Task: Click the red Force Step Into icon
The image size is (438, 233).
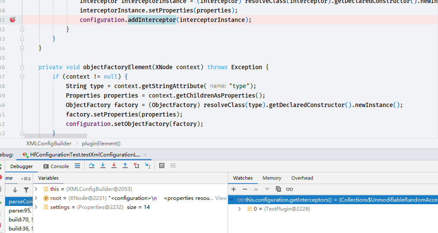Action: coord(114,166)
